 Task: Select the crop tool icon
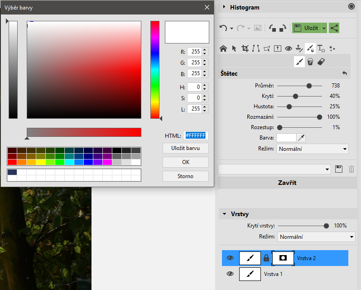pos(245,48)
